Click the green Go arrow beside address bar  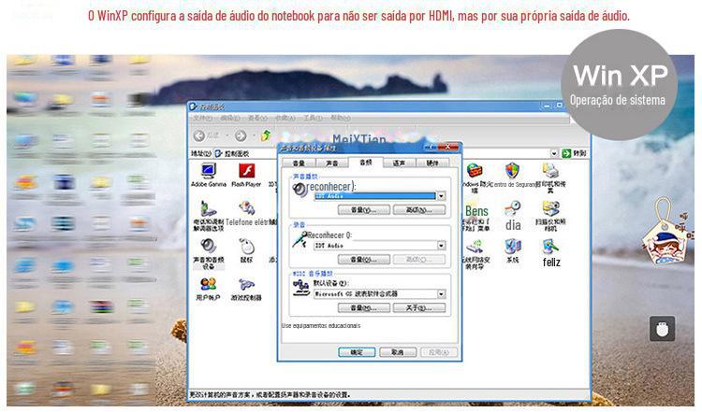[x=567, y=153]
